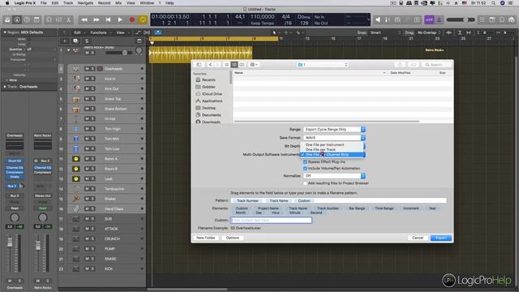The height and width of the screenshot is (292, 519).
Task: Expand the Track Overheads inspector section
Action: [x=5, y=87]
